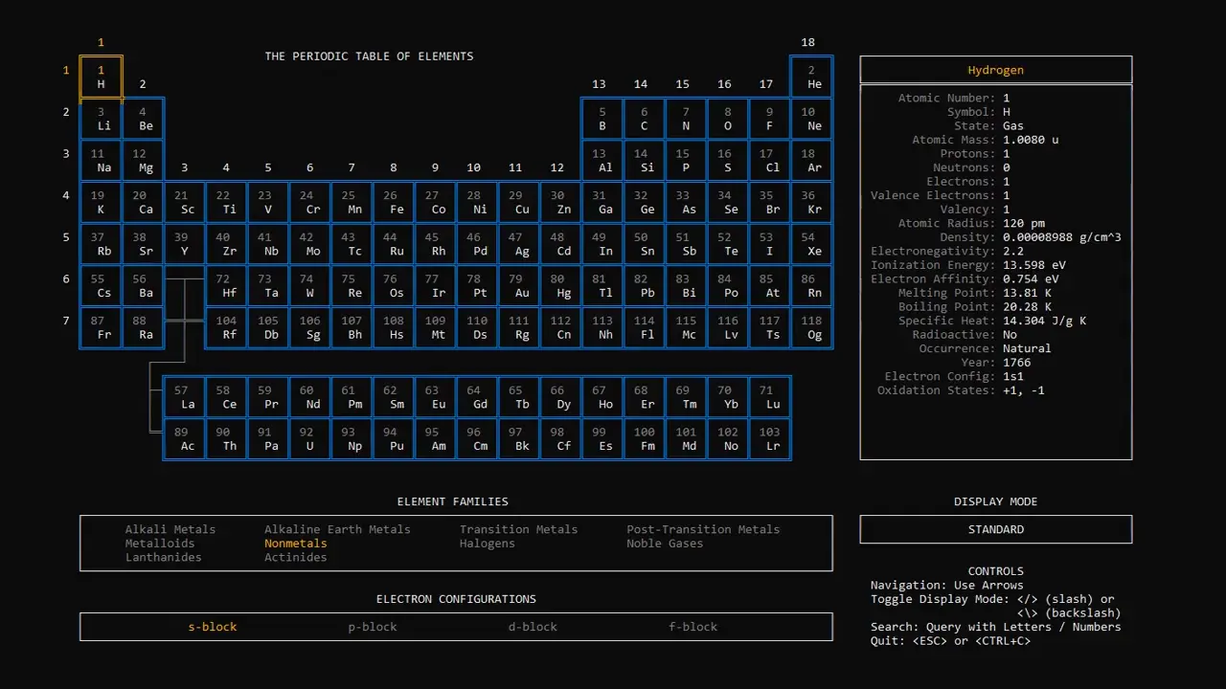Select Uranium in the actinide row
The image size is (1226, 689).
tap(309, 440)
